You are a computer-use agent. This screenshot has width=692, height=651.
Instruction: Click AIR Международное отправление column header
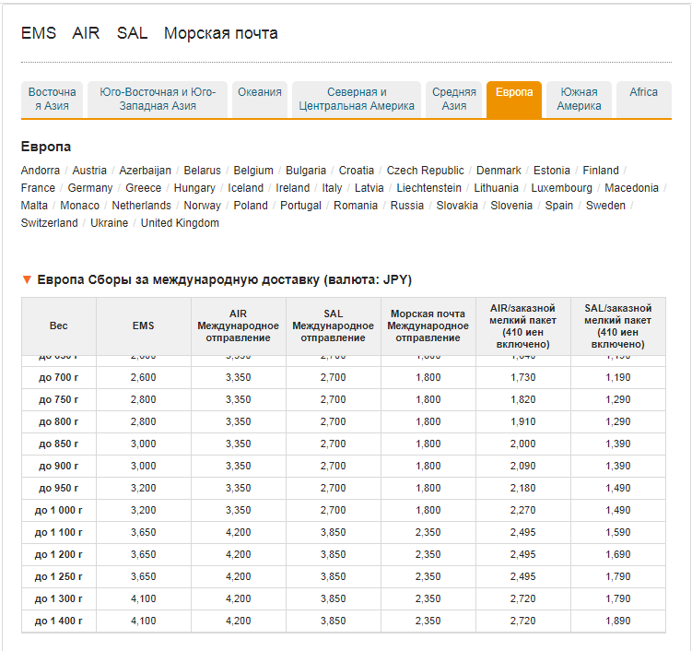tap(239, 325)
